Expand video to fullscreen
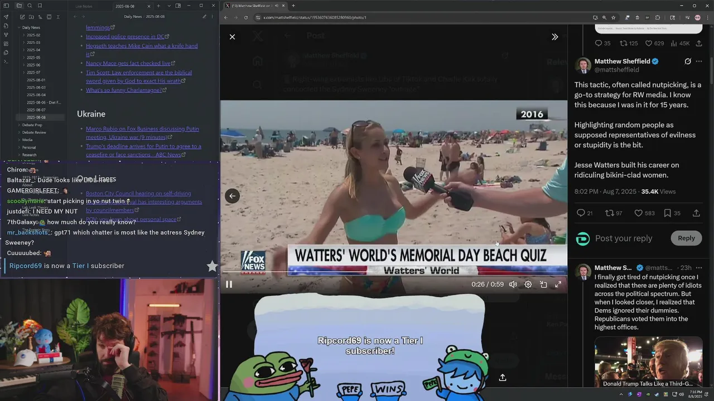 [x=558, y=284]
